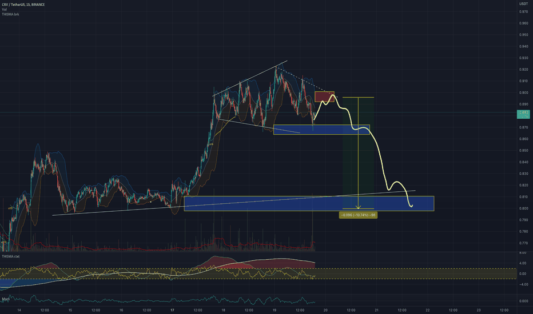Image resolution: width=533 pixels, height=314 pixels.
Task: Click date label 22 on time axis
Action: pyautogui.click(x=428, y=310)
